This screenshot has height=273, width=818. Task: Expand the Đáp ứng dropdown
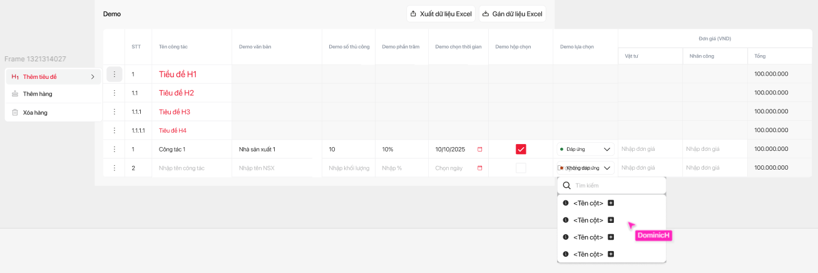pyautogui.click(x=606, y=150)
